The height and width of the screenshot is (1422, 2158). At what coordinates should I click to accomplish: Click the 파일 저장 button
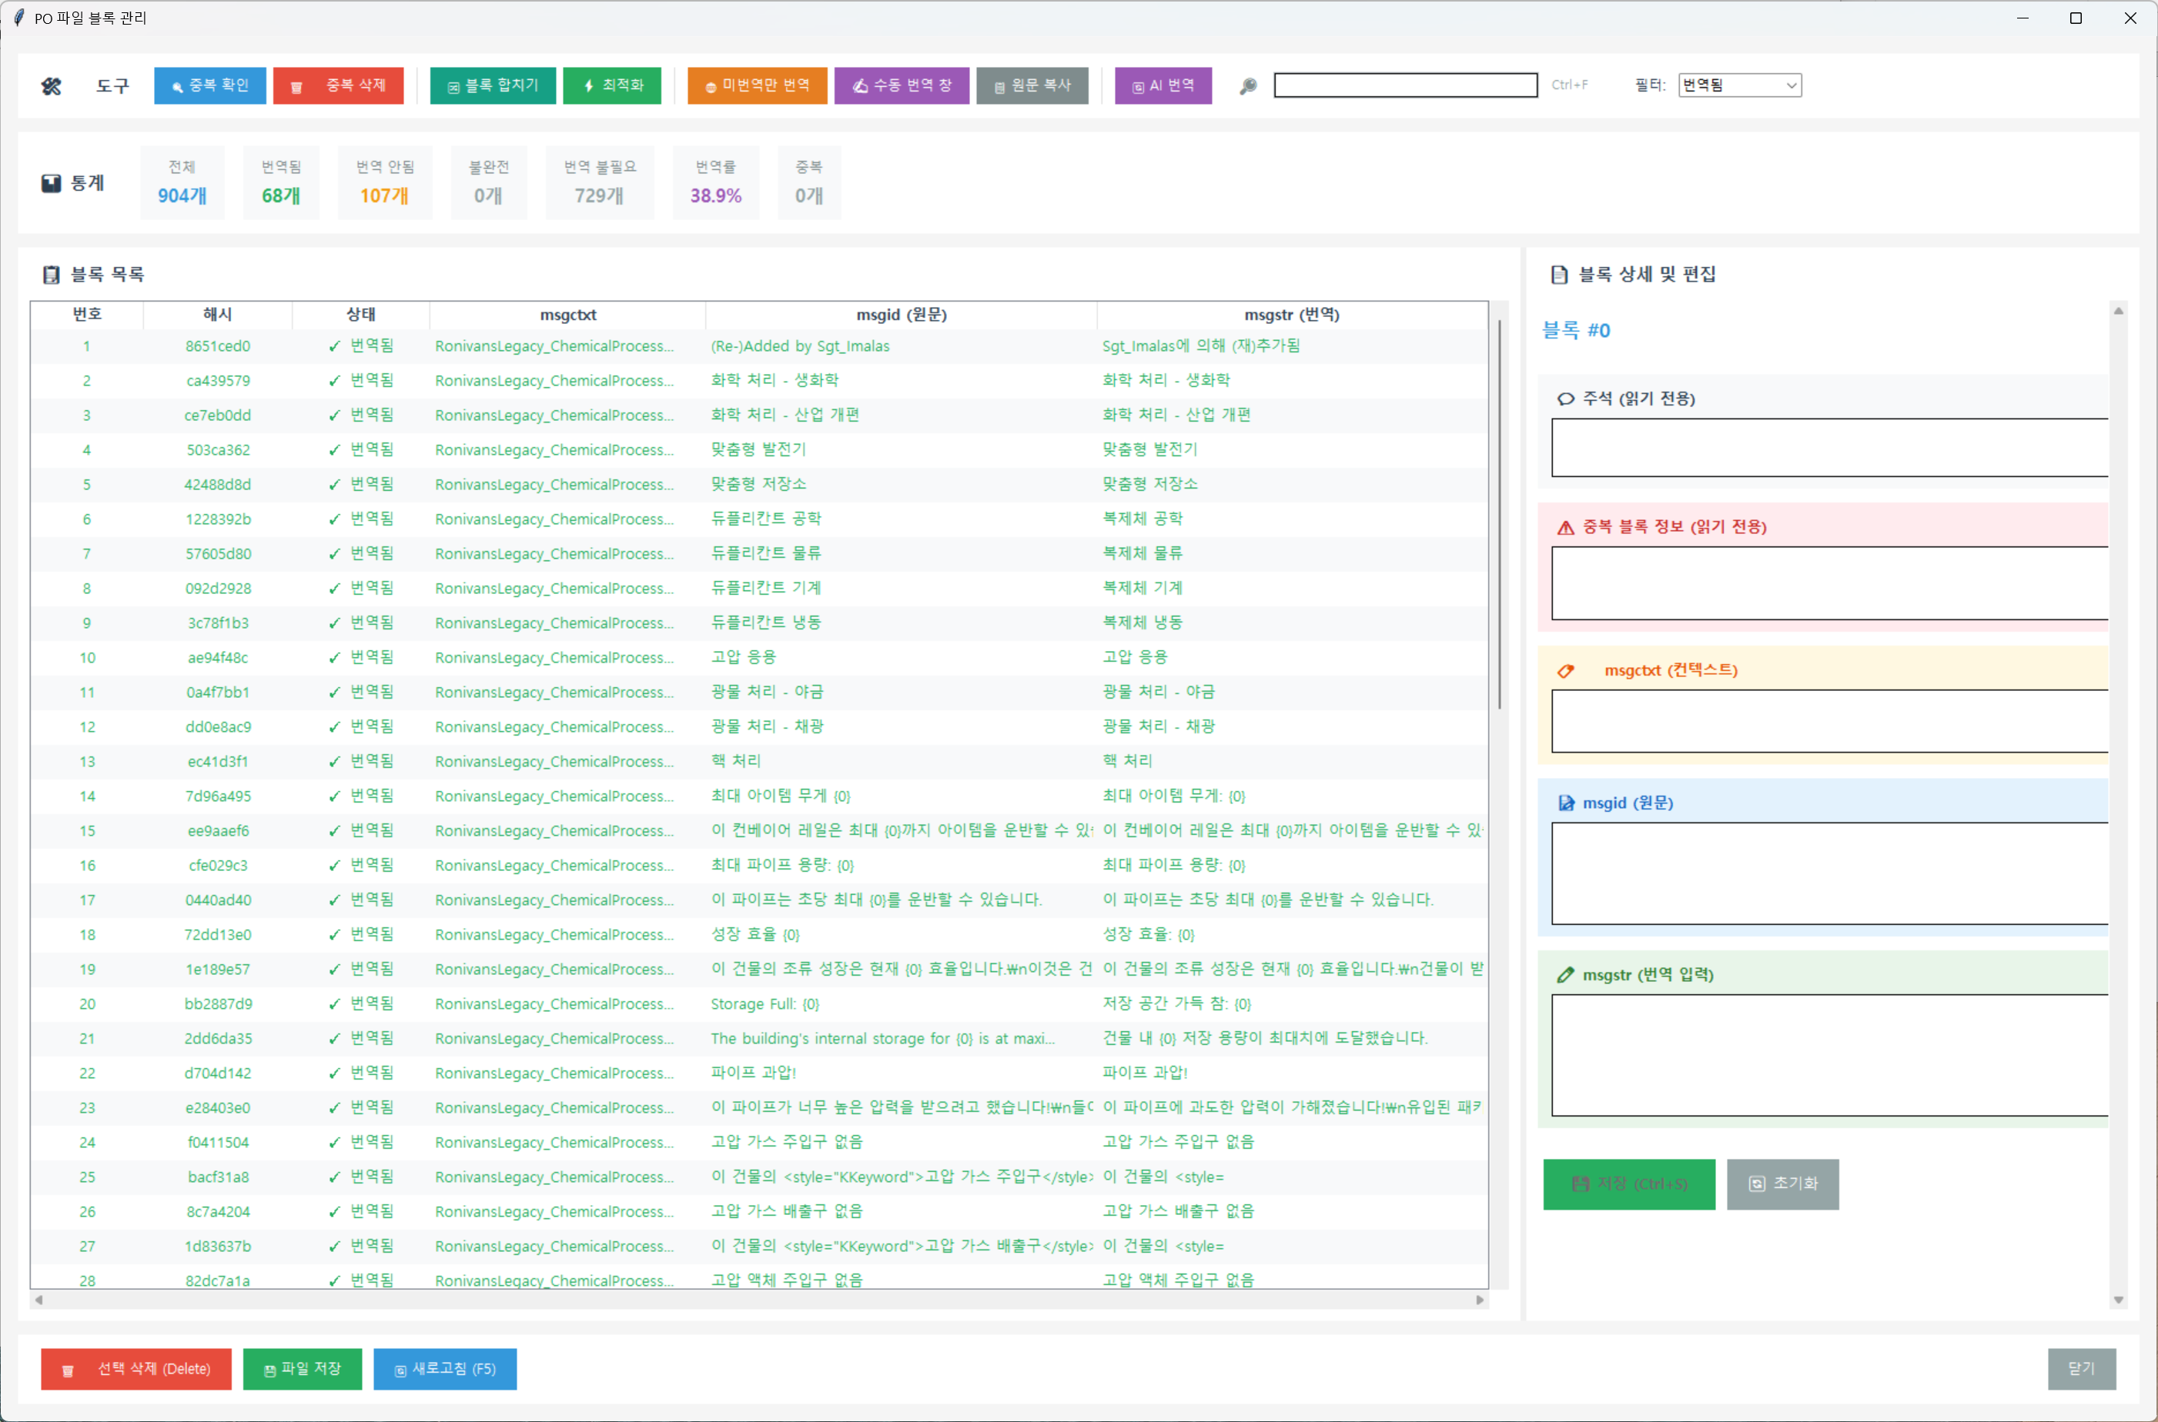(302, 1368)
